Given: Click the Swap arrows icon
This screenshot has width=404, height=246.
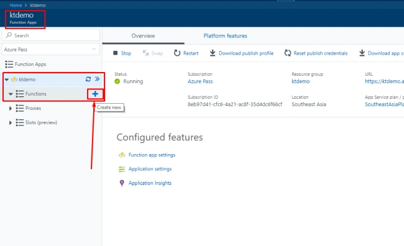Looking at the screenshot, I should (146, 53).
